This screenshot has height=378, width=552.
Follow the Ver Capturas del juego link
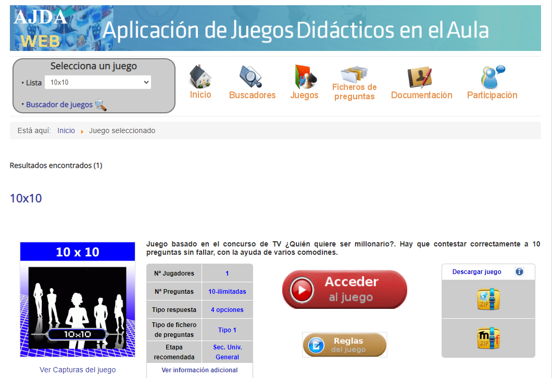(x=78, y=370)
